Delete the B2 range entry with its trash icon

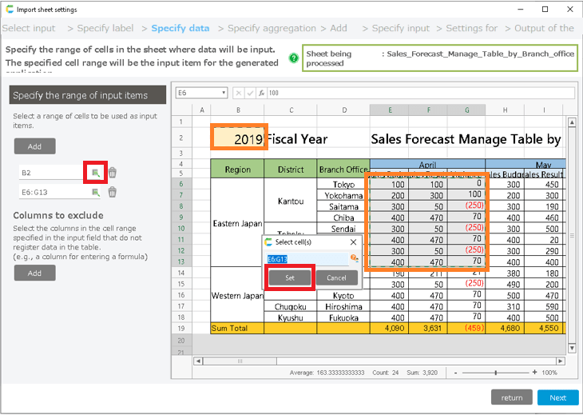[x=113, y=172]
